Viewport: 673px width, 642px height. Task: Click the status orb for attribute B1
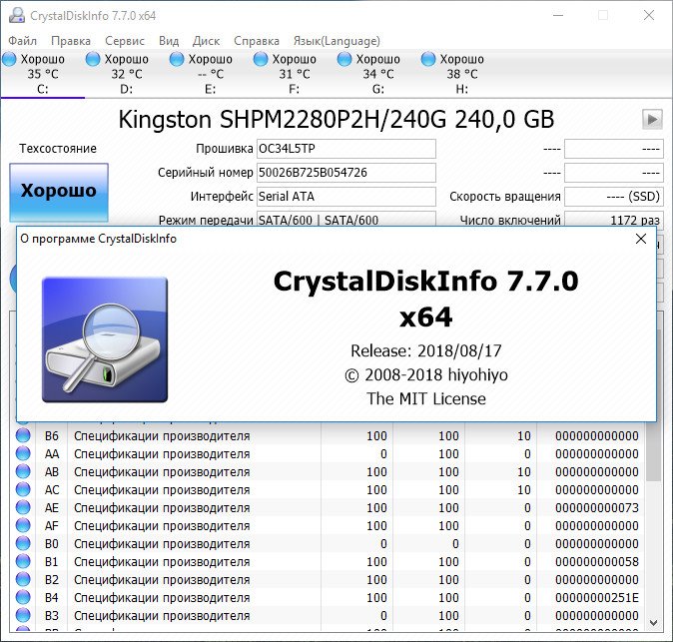[23, 562]
